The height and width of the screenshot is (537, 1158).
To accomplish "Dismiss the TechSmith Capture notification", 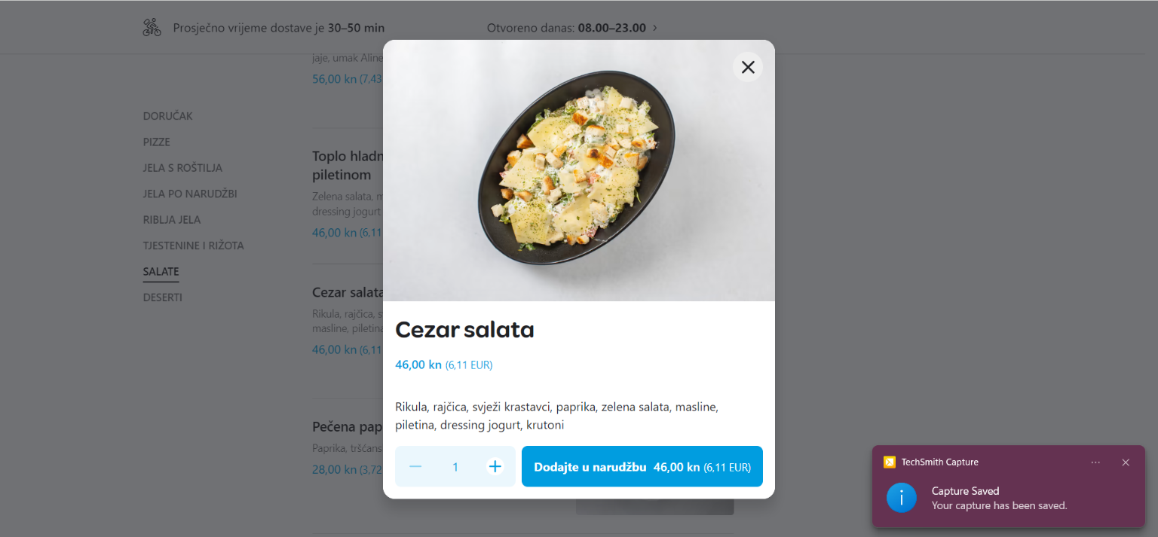I will click(x=1126, y=462).
